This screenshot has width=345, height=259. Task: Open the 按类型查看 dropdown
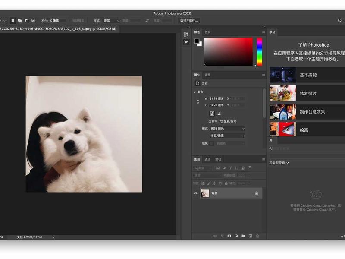pos(279,163)
